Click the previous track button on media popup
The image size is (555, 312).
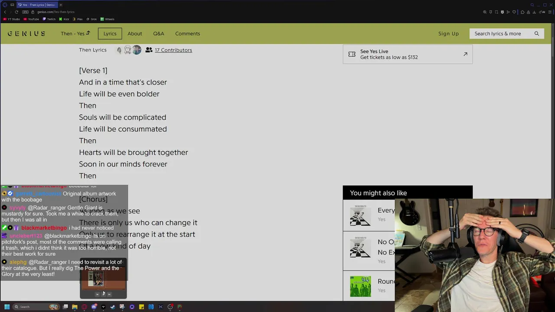pyautogui.click(x=97, y=294)
